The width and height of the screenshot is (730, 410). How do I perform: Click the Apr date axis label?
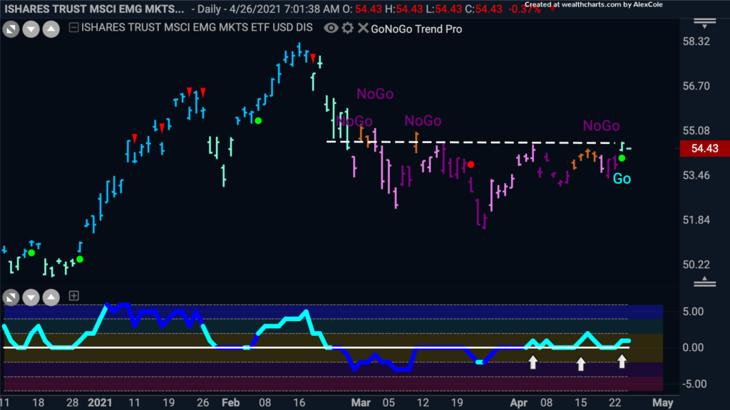519,403
